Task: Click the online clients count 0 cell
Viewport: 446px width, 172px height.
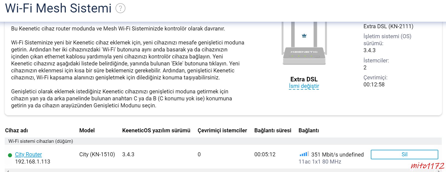Action: pyautogui.click(x=199, y=154)
